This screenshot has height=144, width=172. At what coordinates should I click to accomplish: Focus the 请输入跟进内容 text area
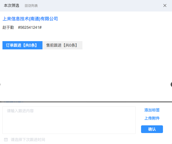(x=69, y=120)
